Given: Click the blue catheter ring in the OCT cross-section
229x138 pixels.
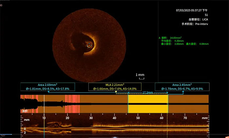Looking at the screenshot, I should coord(90,45).
